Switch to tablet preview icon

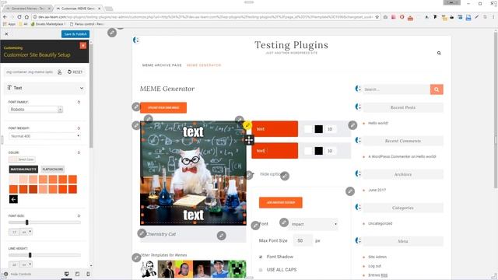(78, 274)
